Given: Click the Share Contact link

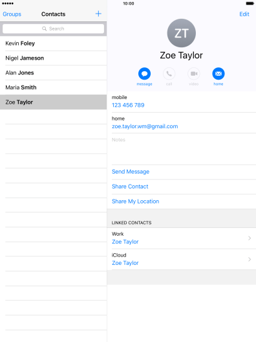Looking at the screenshot, I should (x=130, y=187).
